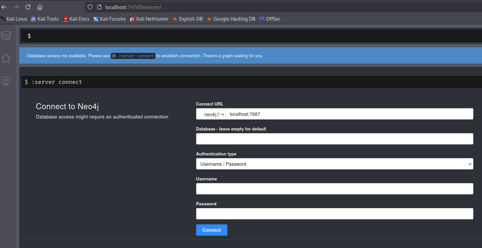Open the Favorites star sidebar icon
Viewport: 482px width, 248px height.
click(x=6, y=59)
